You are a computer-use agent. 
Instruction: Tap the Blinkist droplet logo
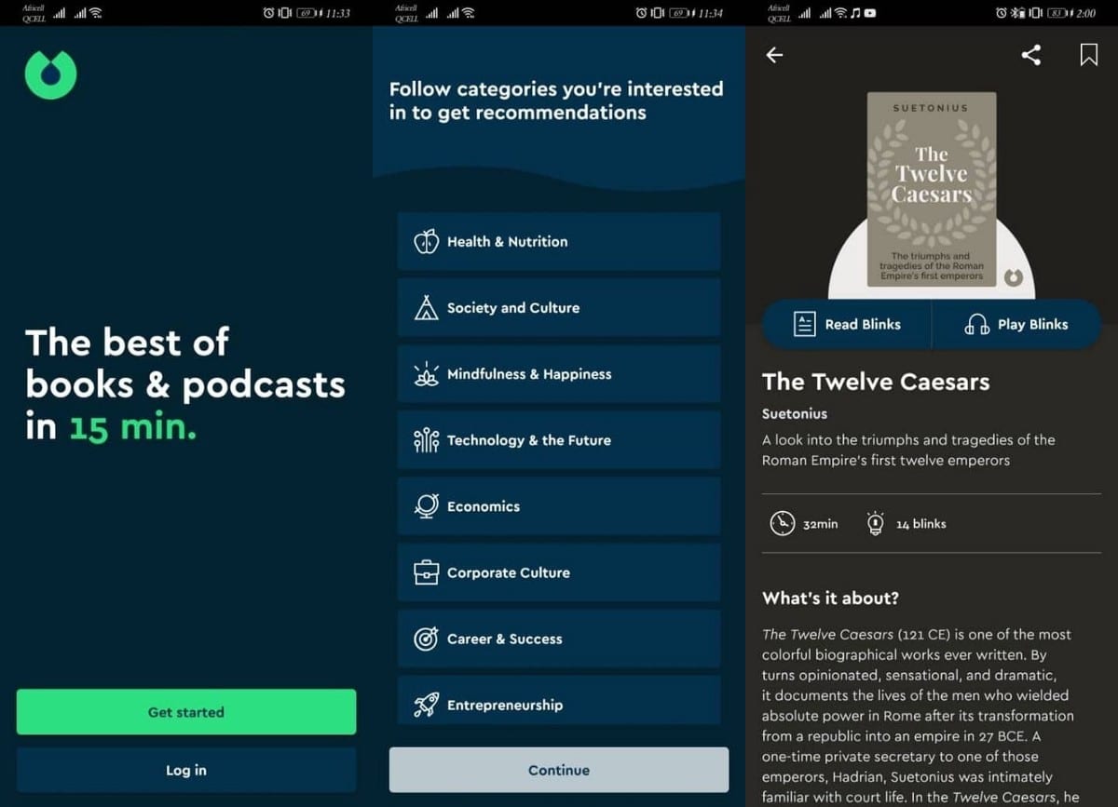tap(50, 74)
